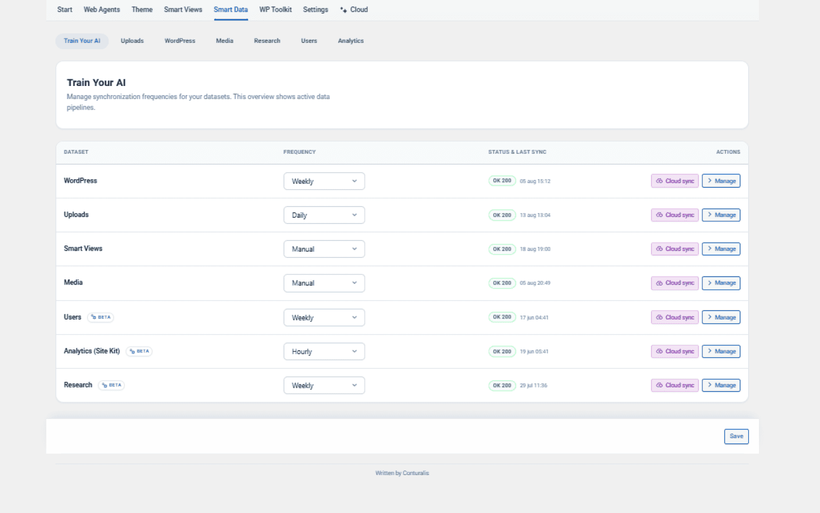Switch to the Uploads subtab

click(132, 41)
